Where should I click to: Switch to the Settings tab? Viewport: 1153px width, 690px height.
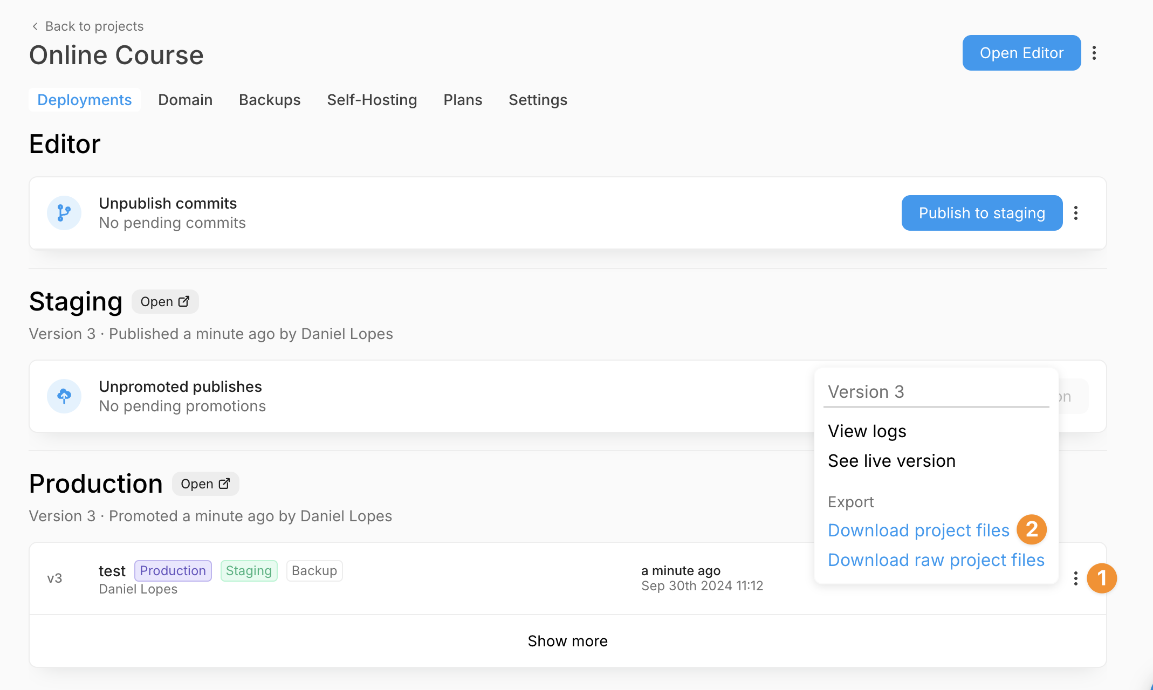tap(538, 100)
